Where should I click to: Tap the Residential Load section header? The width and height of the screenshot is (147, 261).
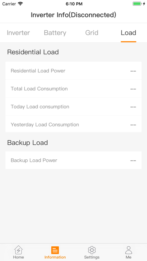pos(33,52)
